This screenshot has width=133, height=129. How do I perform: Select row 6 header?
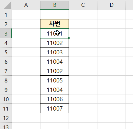[6, 61]
